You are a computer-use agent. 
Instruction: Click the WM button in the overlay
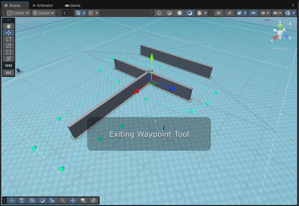pos(8,65)
